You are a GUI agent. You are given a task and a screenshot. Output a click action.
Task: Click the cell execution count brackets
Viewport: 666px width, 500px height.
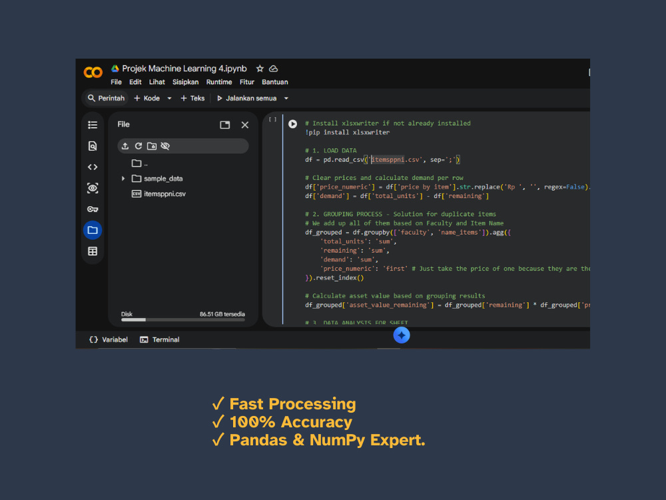(x=272, y=119)
